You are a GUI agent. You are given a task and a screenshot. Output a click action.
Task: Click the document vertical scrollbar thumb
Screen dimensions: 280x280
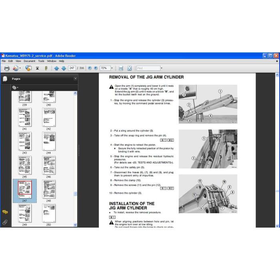(x=277, y=191)
